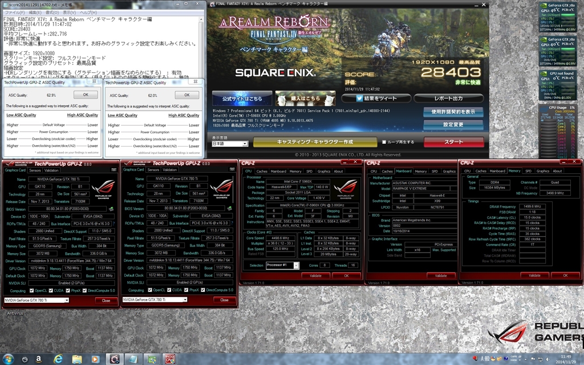Open GPU selection dropdown in left GPU-Z window
This screenshot has width=584, height=365.
pos(36,300)
